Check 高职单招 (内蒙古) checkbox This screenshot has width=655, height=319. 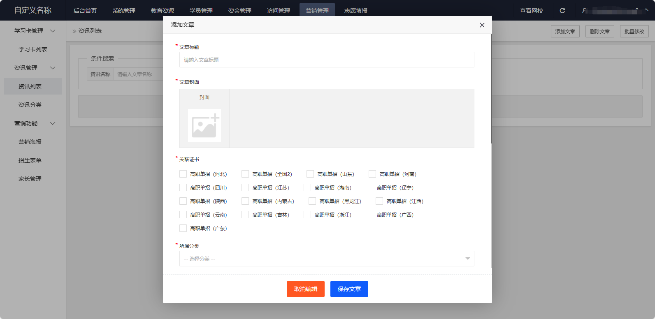pos(245,201)
